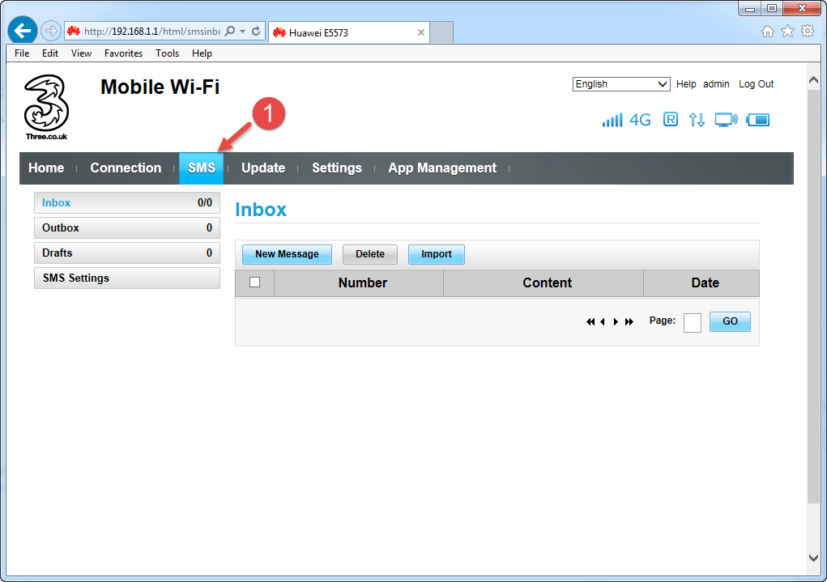Click the battery level icon
Image resolution: width=827 pixels, height=582 pixels.
click(x=758, y=120)
